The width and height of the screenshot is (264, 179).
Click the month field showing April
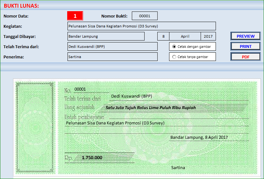pyautogui.click(x=185, y=36)
